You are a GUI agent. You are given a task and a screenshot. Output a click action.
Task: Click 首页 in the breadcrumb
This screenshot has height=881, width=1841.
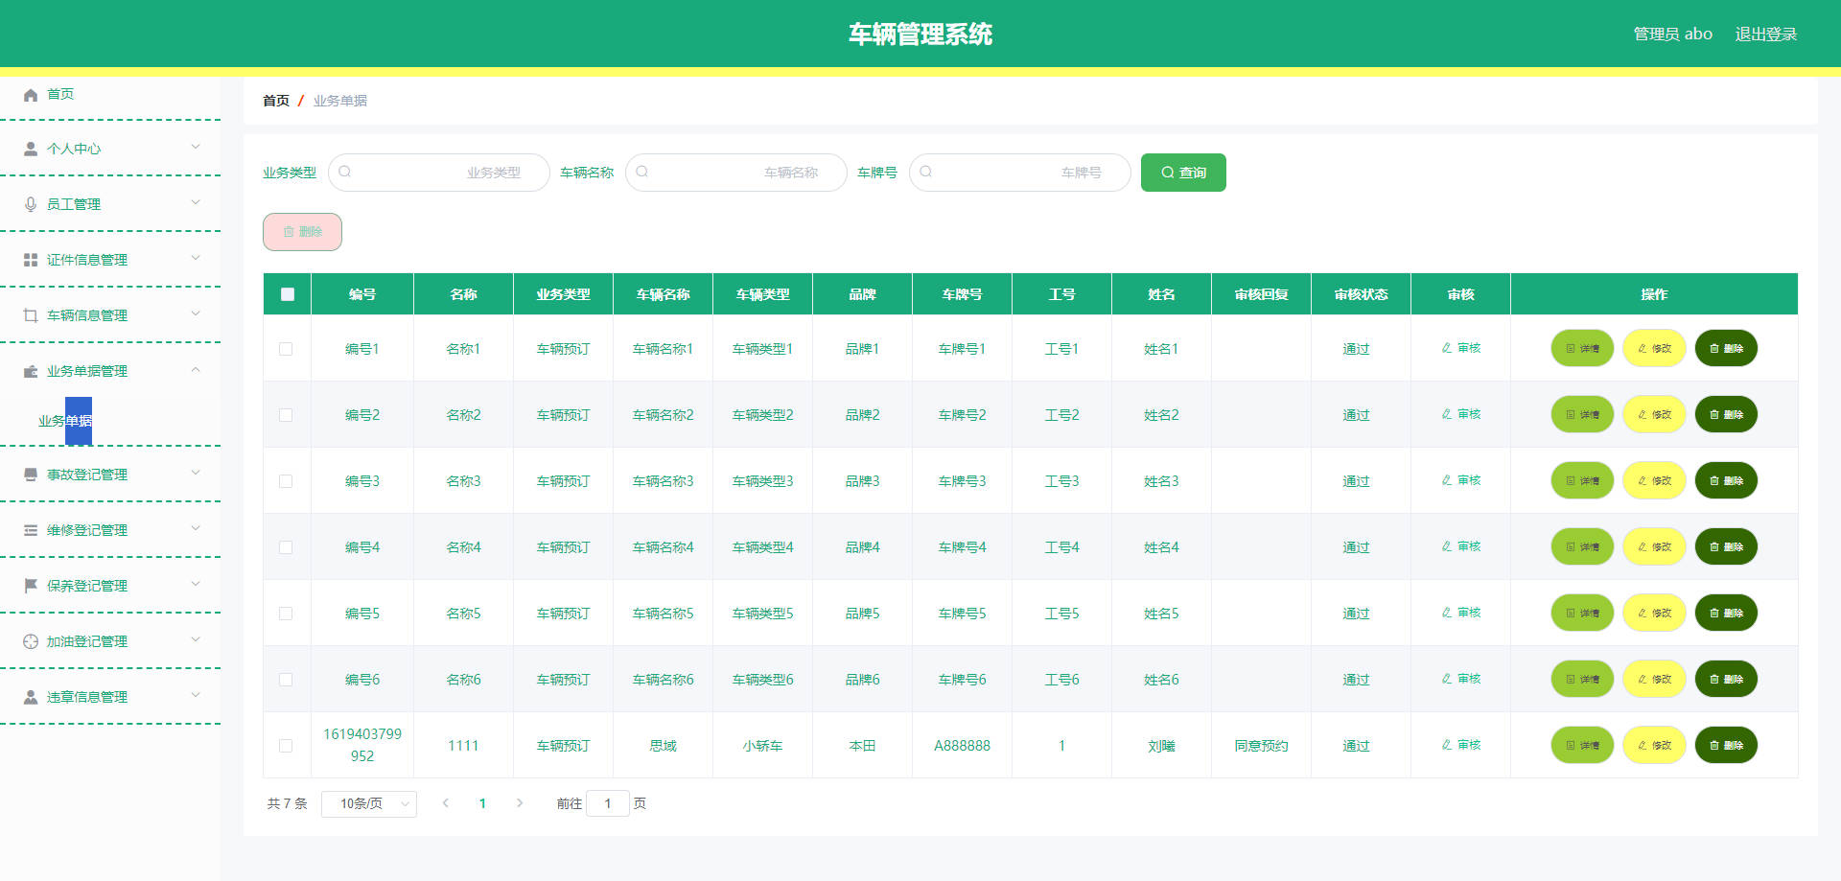tap(276, 101)
